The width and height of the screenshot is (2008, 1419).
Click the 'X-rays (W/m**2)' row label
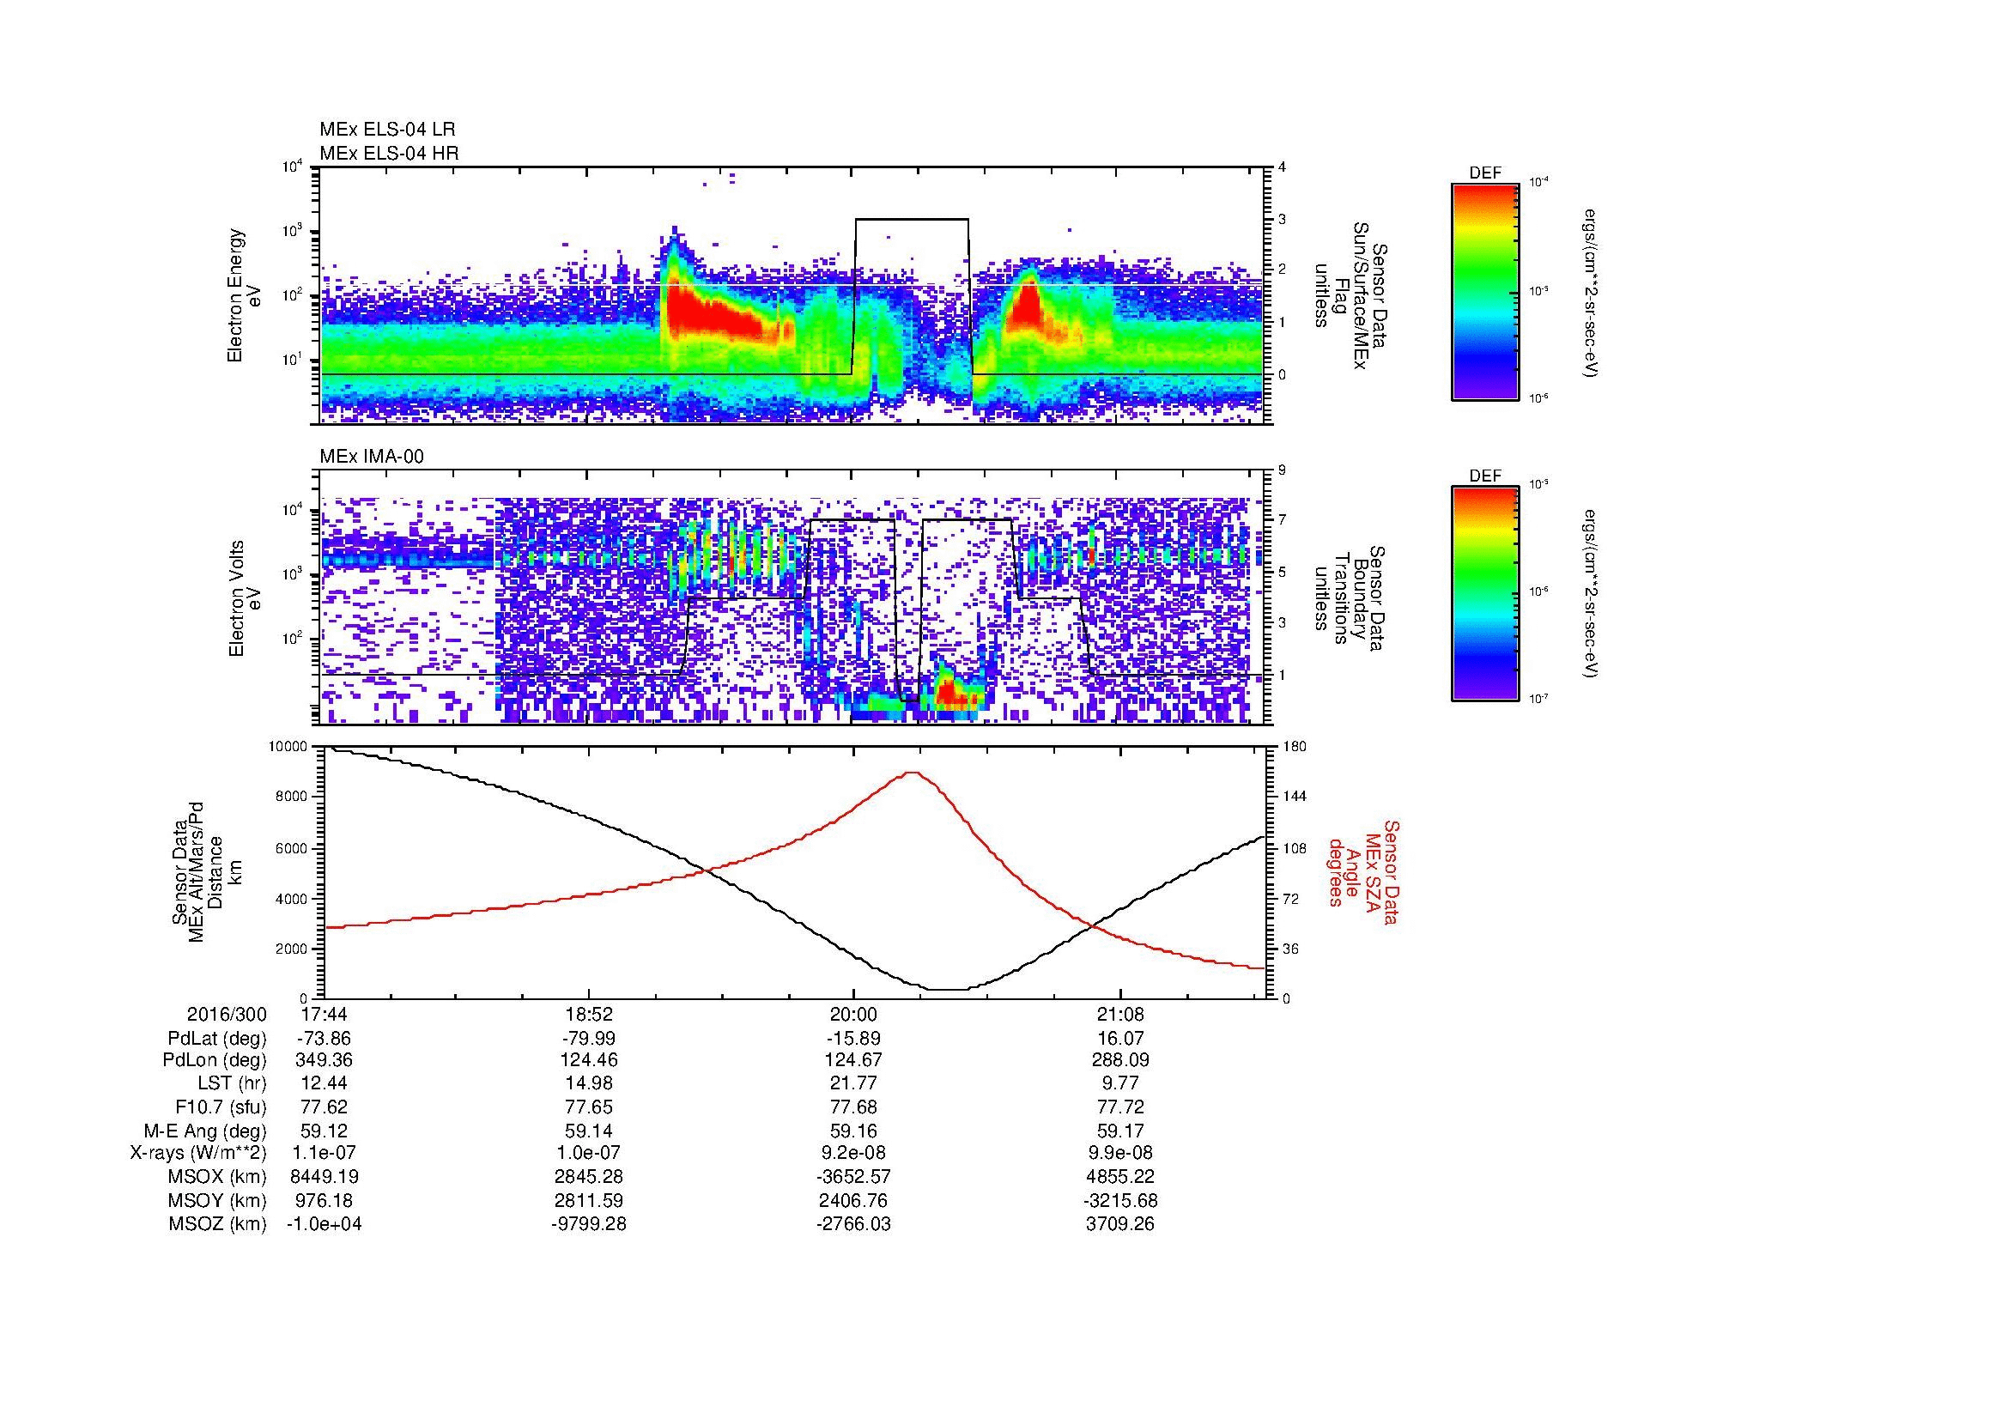tap(197, 1153)
